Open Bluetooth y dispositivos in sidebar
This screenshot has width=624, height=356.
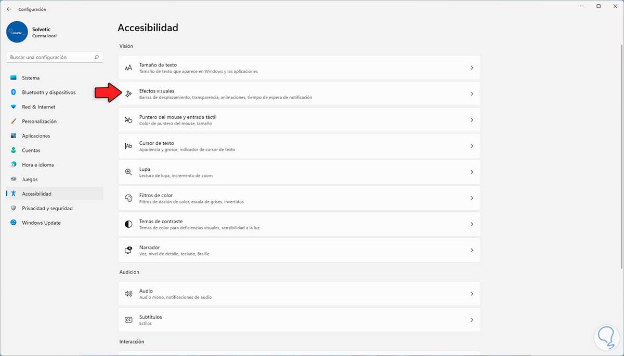click(48, 92)
